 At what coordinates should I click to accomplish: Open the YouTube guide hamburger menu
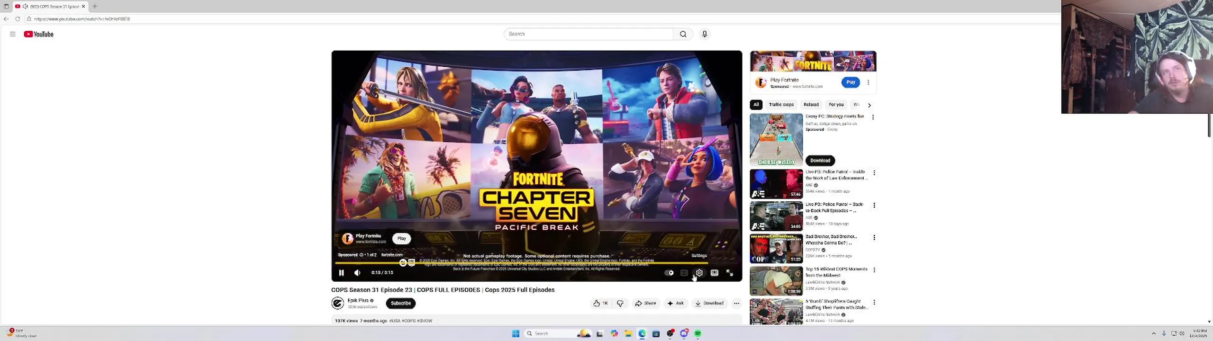13,34
